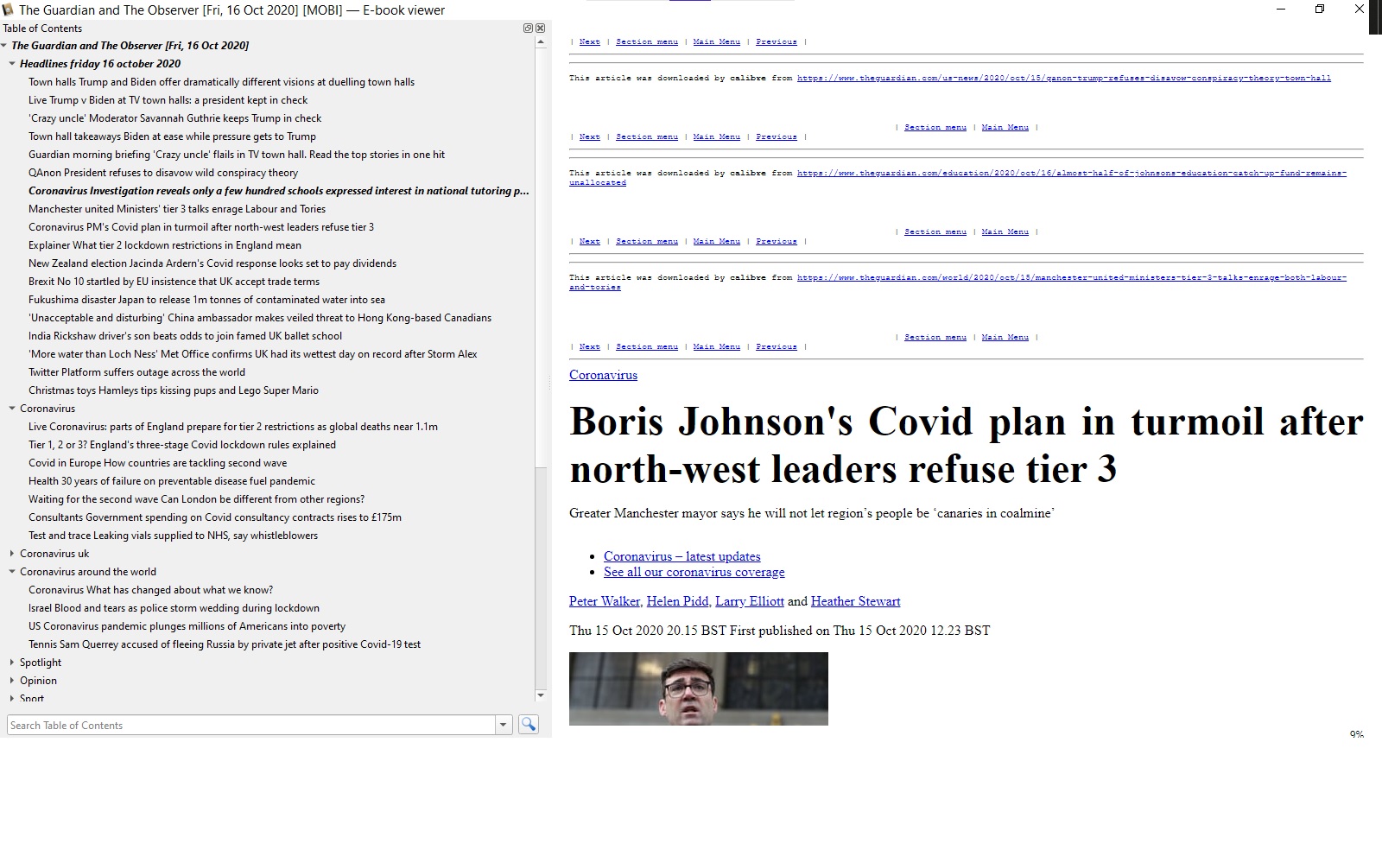Float the Table of Contents panel
Image resolution: width=1382 pixels, height=850 pixels.
pyautogui.click(x=528, y=29)
